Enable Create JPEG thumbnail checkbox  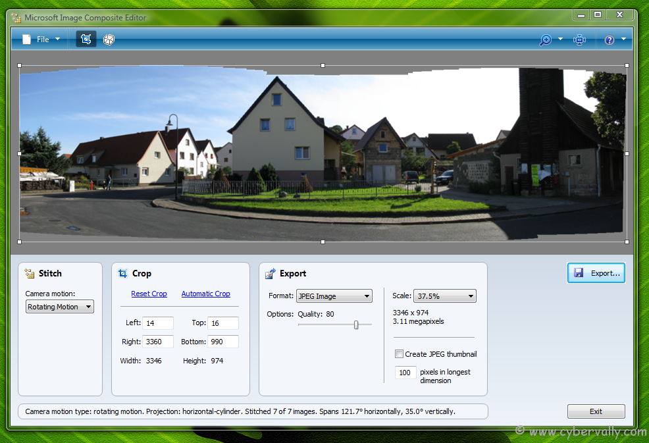coord(399,354)
